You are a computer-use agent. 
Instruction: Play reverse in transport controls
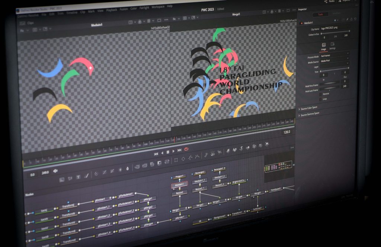(x=162, y=153)
